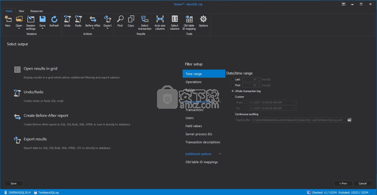Screen dimensions: 377x195
Task: Browse for the tracking file
Action: point(350,120)
